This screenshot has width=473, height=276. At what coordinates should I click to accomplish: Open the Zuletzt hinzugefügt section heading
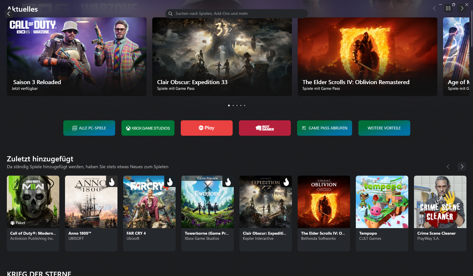40,159
